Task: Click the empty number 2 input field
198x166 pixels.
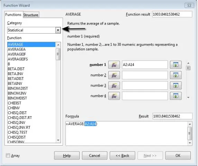Action: [x=145, y=75]
